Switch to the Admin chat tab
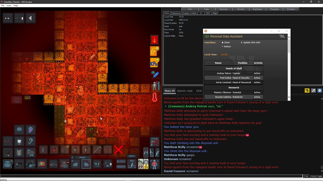This screenshot has width=323, height=181. [185, 91]
